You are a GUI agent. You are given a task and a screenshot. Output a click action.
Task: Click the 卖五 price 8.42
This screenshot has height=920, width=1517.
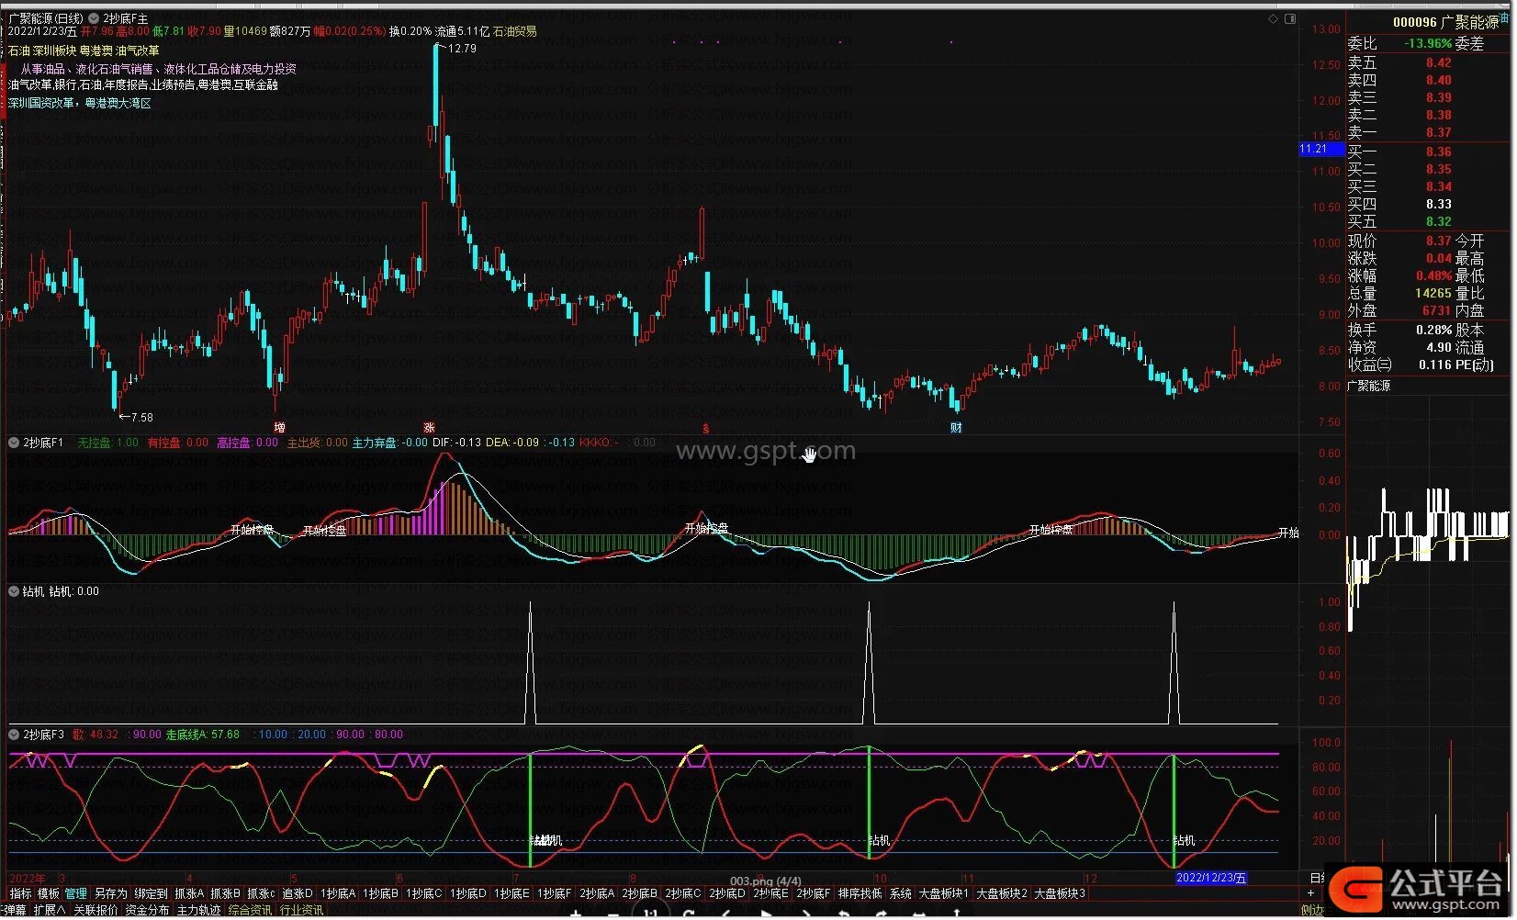pyautogui.click(x=1438, y=63)
